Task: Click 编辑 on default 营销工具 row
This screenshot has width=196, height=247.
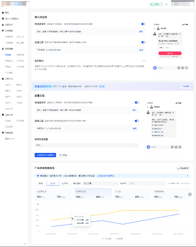Action: tap(141, 50)
